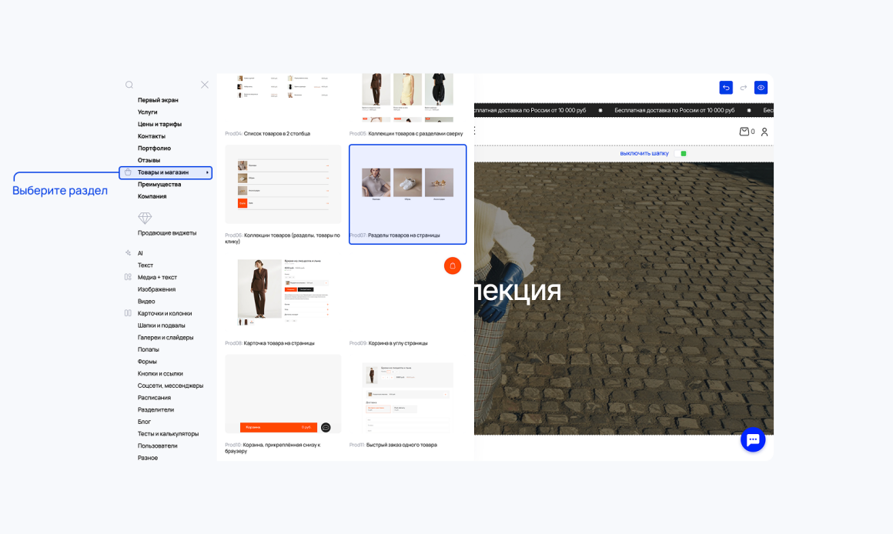
Task: Click the shopping cart icon in site header
Action: 744,132
